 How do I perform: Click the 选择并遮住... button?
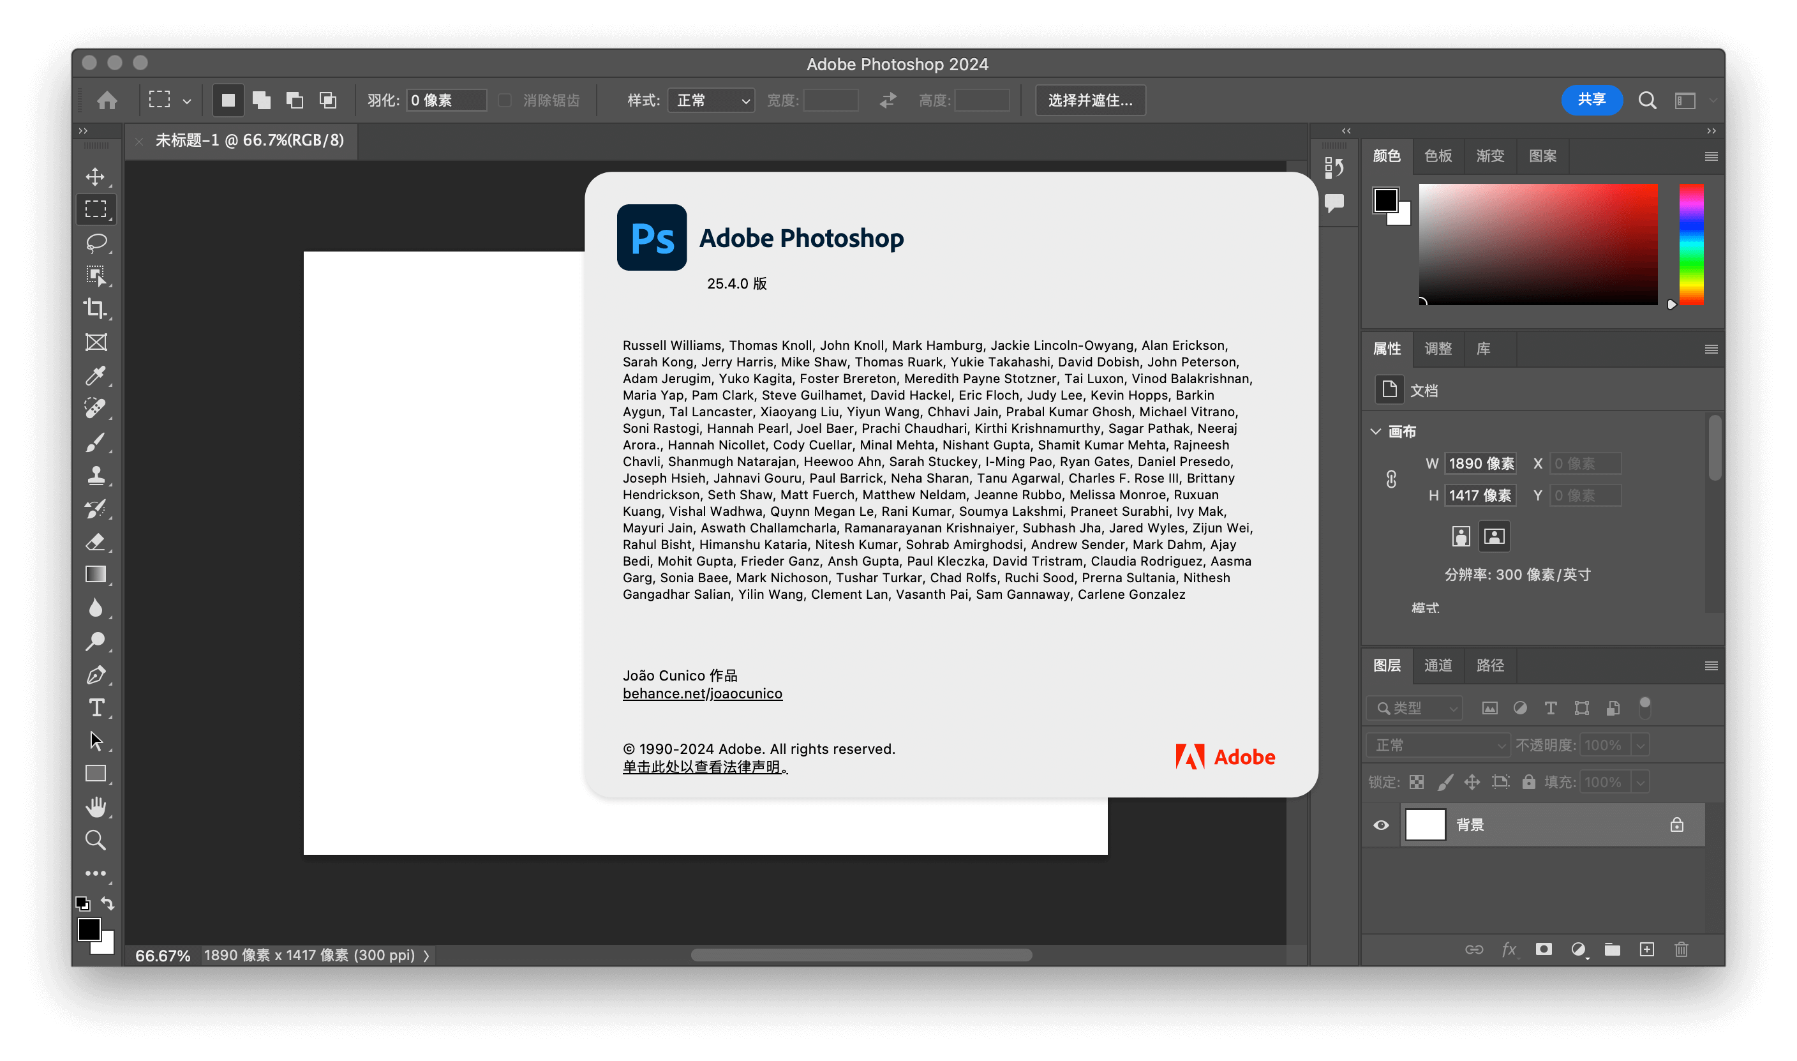[x=1091, y=100]
